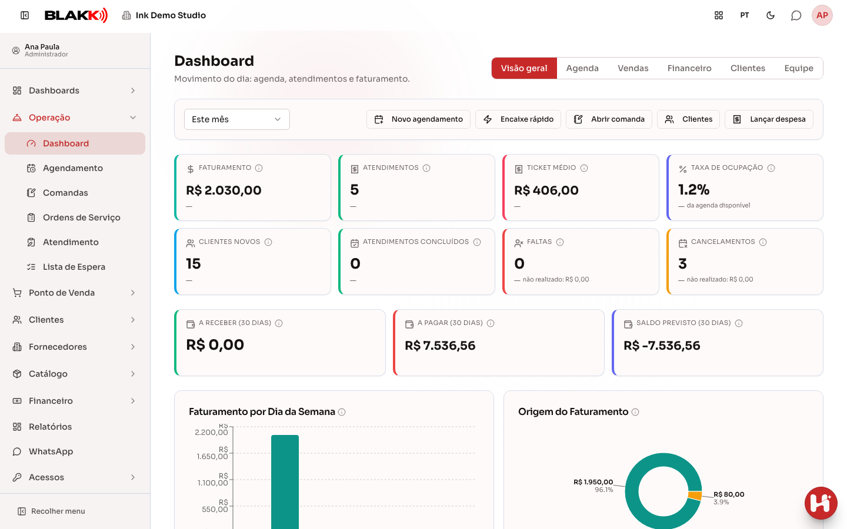Click Origem do Faturamento info icon

click(635, 412)
